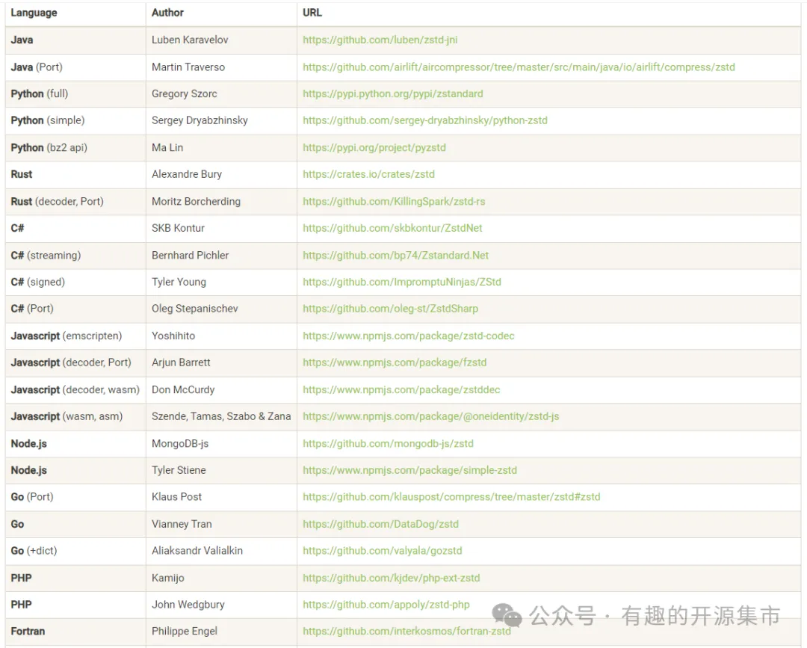807x648 pixels.
Task: Open the valyala/gozstd GitHub link
Action: (383, 551)
